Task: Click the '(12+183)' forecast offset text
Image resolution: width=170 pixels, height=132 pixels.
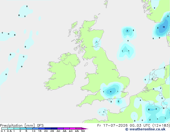Action: click(161, 126)
